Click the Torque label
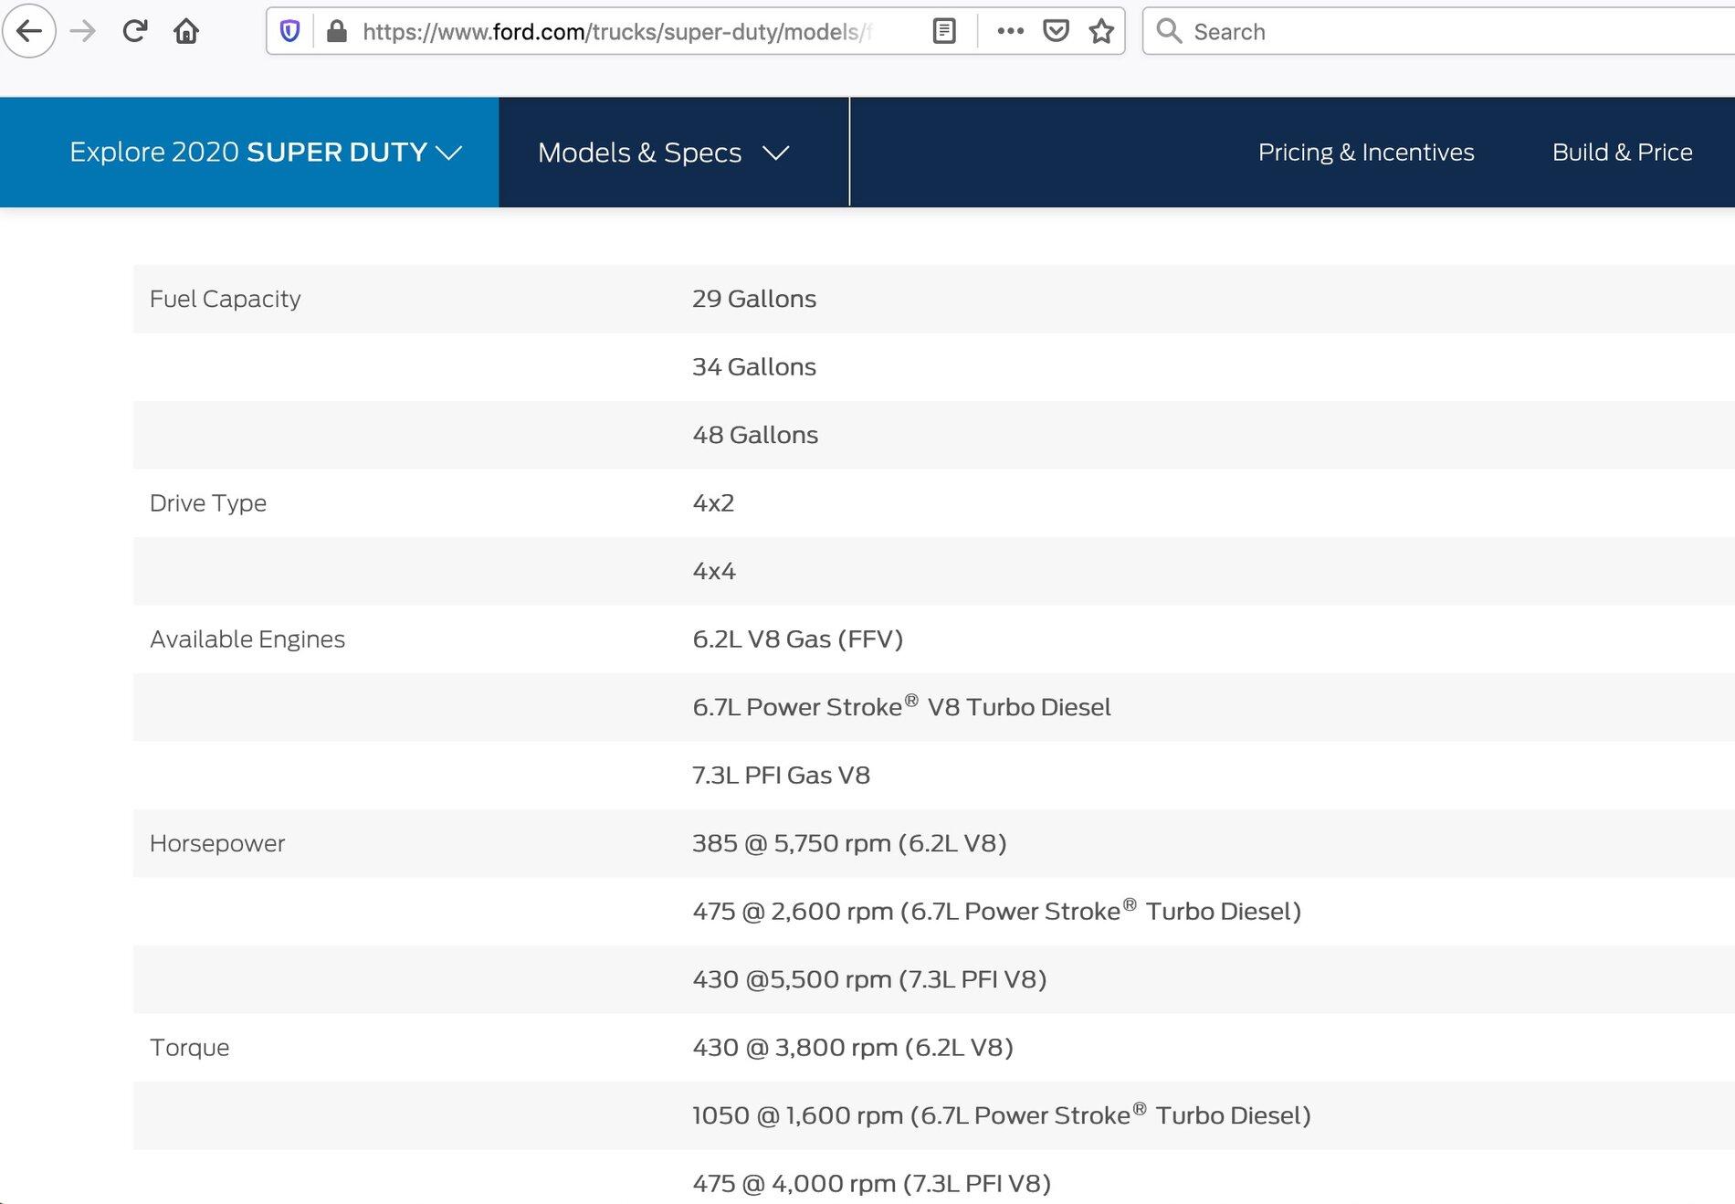1735x1204 pixels. tap(190, 1048)
